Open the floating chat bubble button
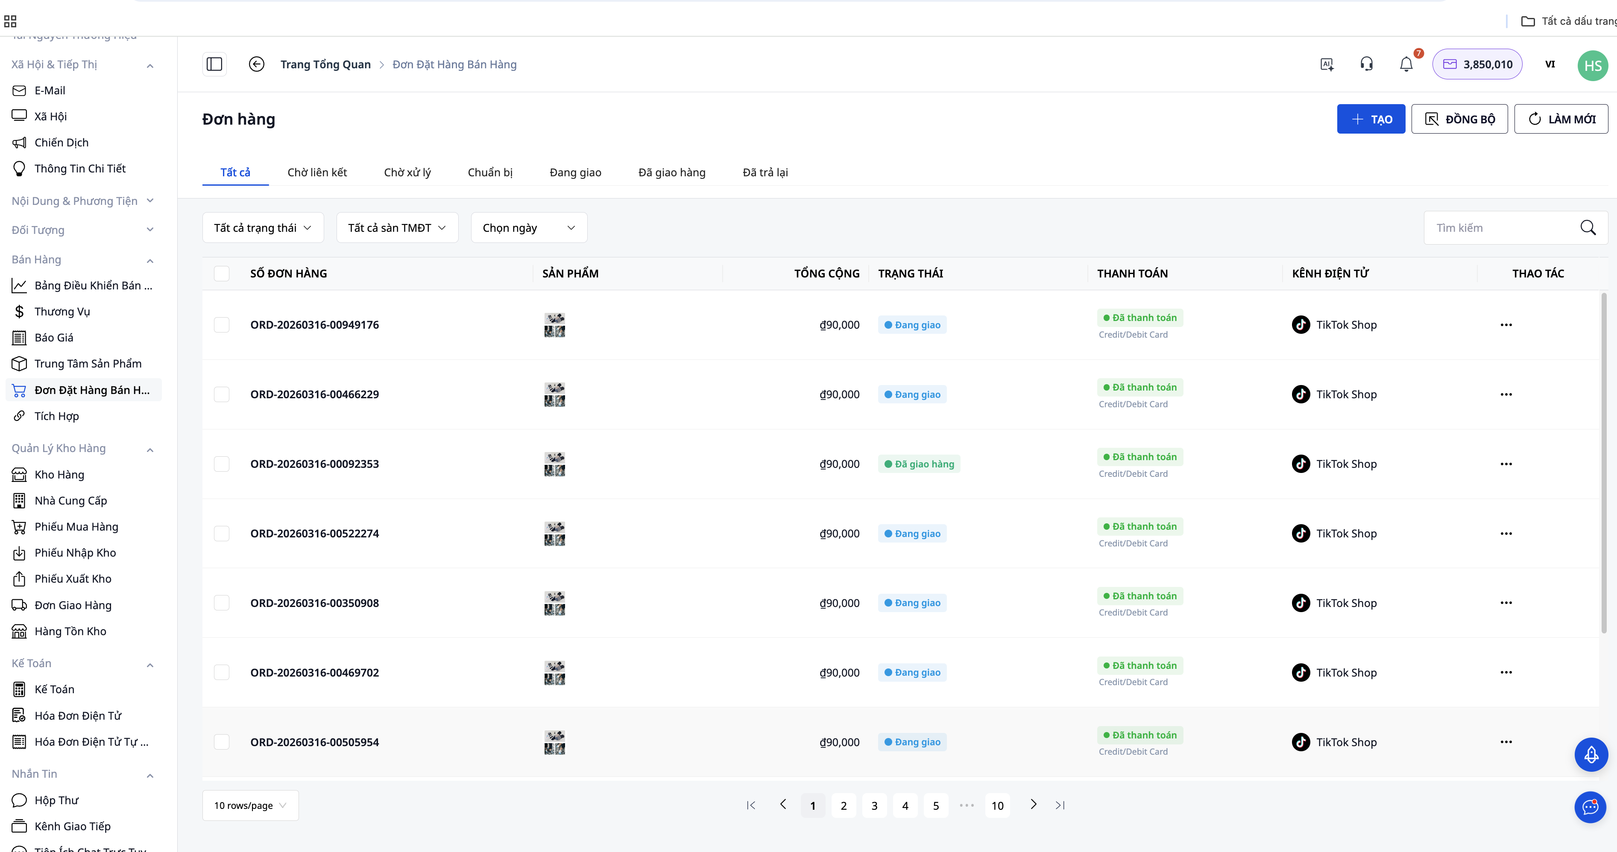Image resolution: width=1617 pixels, height=852 pixels. pos(1591,807)
